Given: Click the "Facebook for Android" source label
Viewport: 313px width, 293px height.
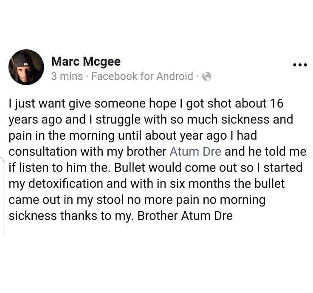Looking at the screenshot, I should pos(142,77).
